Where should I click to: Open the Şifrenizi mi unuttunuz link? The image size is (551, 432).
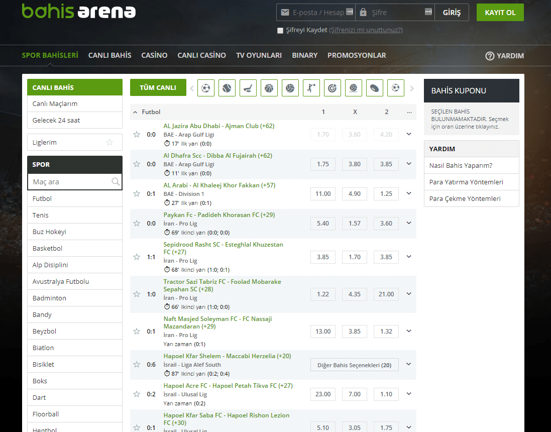(366, 30)
